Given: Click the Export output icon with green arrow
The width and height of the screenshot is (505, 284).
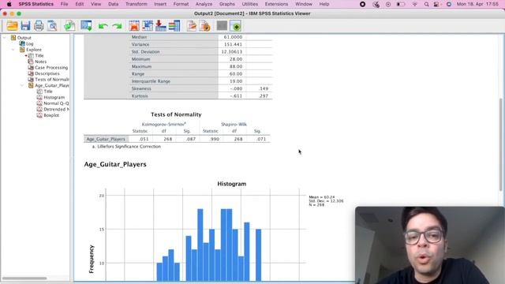Looking at the screenshot, I should coord(69,26).
